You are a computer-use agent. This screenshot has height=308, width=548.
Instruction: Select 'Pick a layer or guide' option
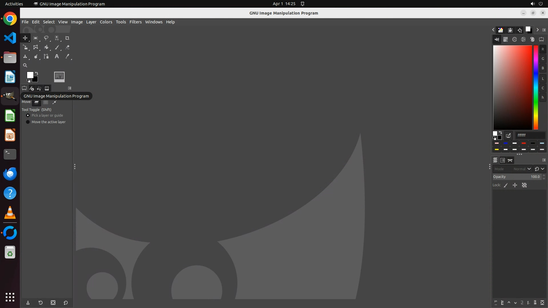pyautogui.click(x=28, y=115)
